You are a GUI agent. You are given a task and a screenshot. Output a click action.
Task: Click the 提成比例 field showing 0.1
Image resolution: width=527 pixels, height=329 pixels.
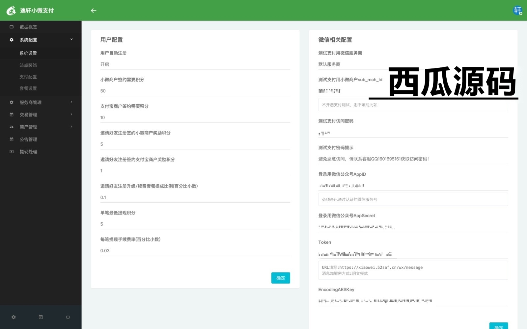tap(195, 198)
